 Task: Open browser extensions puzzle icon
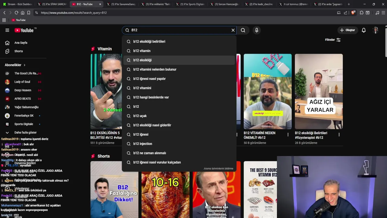click(x=361, y=13)
